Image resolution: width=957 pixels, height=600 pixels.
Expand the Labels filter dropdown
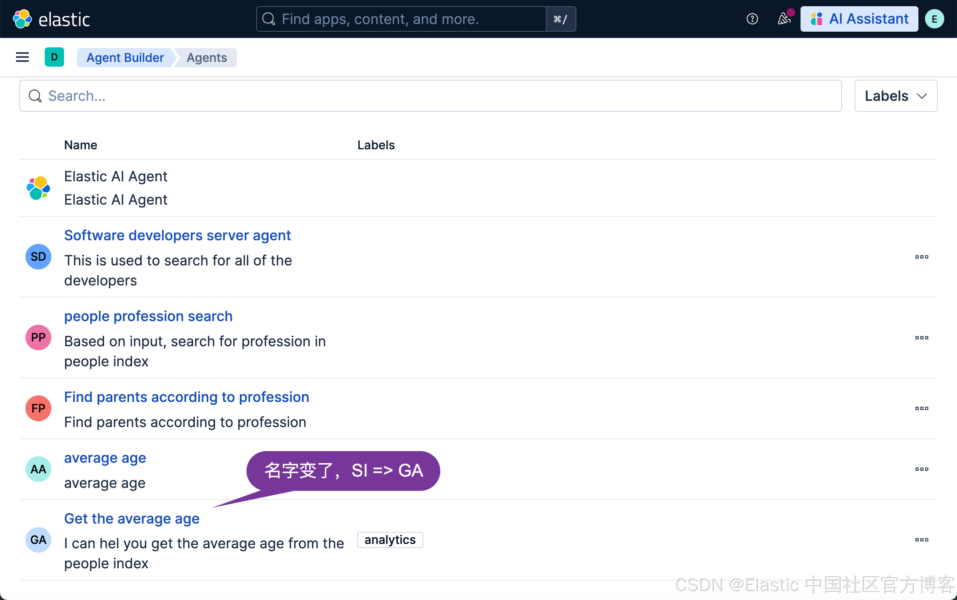(896, 96)
